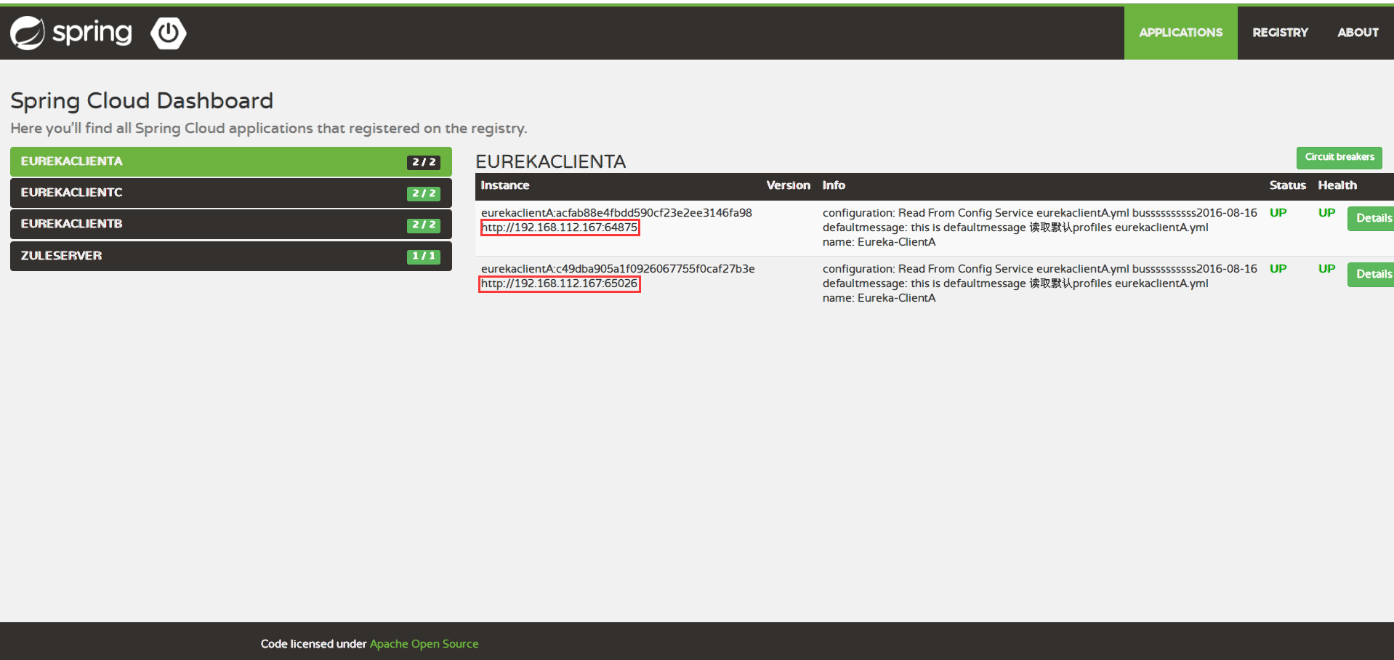Click the Health column header
This screenshot has height=660, width=1394.
pos(1337,185)
